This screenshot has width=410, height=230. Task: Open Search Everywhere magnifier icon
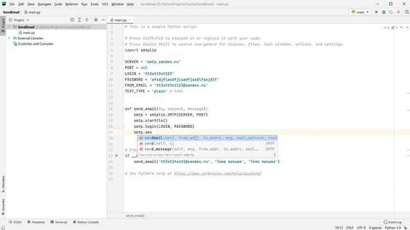click(x=407, y=12)
